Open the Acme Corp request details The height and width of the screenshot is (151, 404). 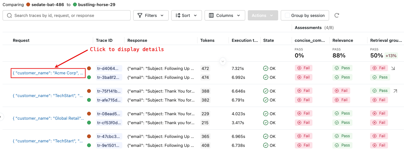48,73
